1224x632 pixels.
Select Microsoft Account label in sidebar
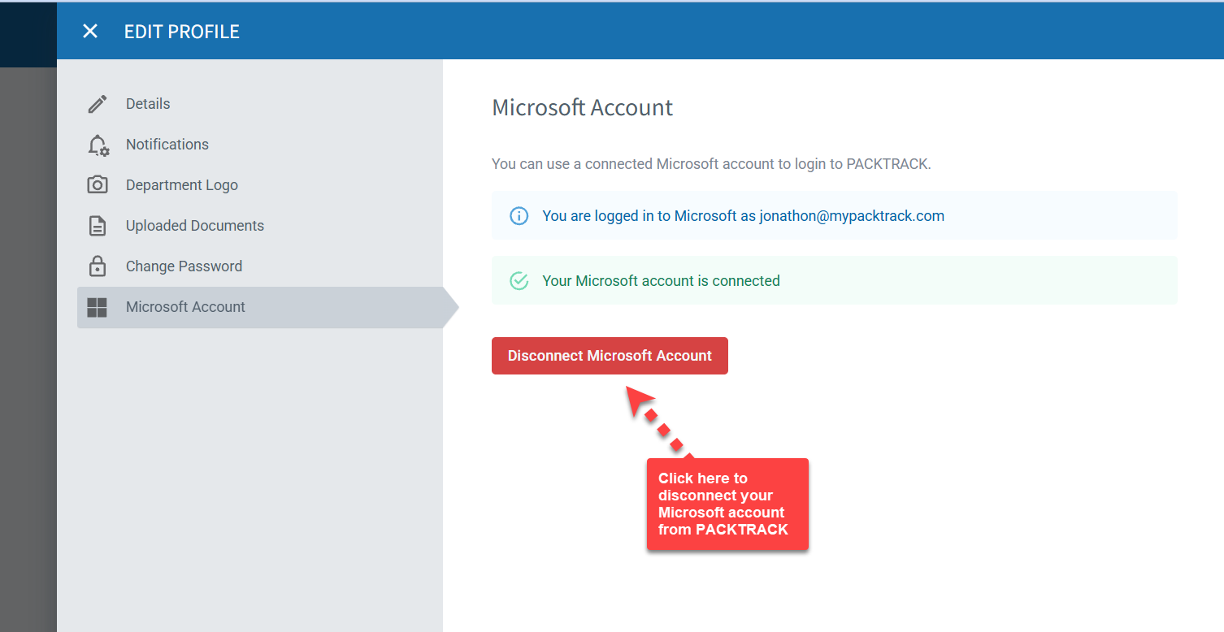[185, 307]
